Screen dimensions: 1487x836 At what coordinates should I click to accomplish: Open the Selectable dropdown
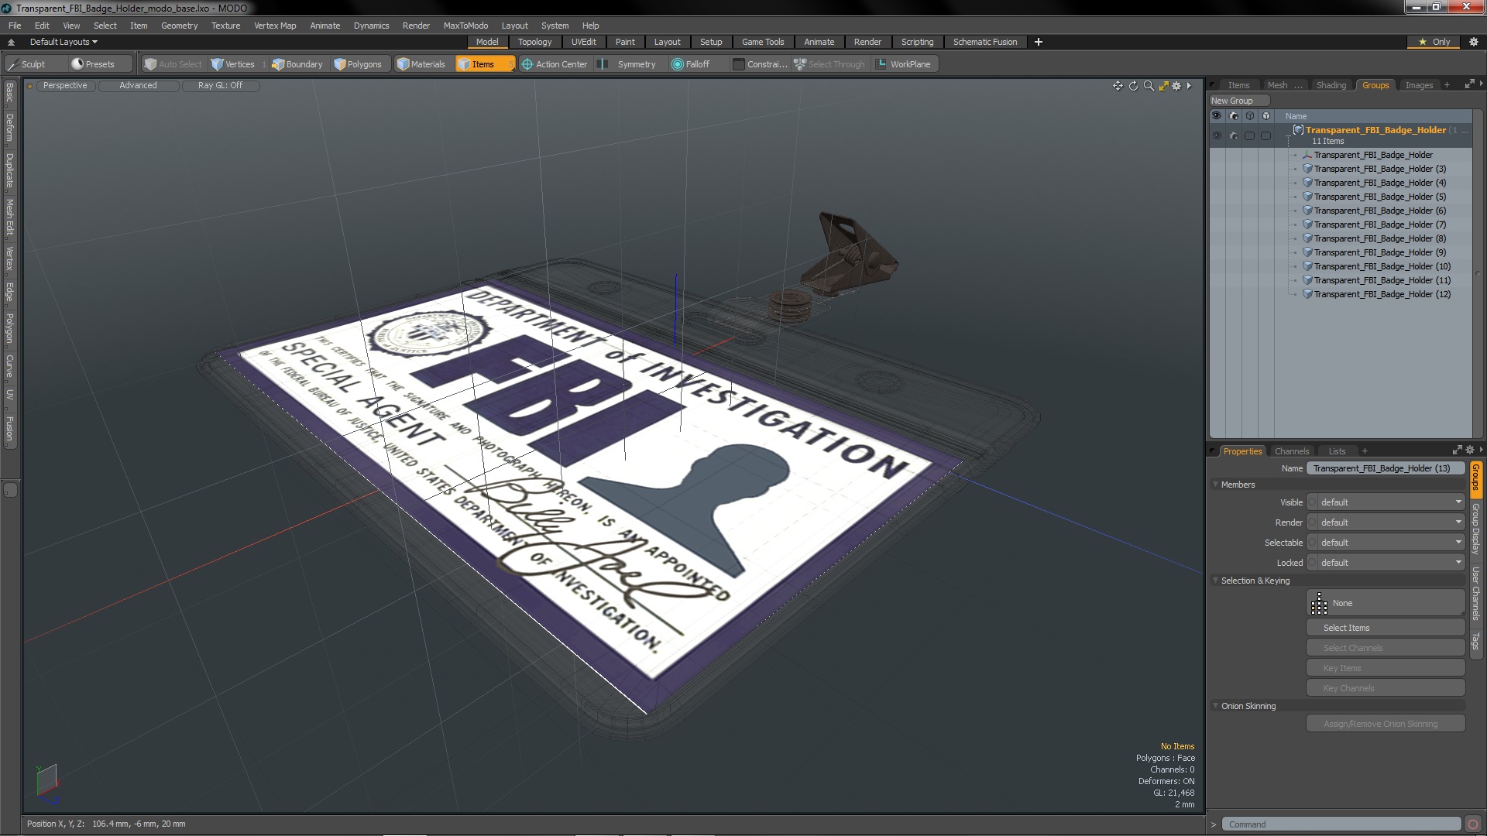click(1386, 543)
